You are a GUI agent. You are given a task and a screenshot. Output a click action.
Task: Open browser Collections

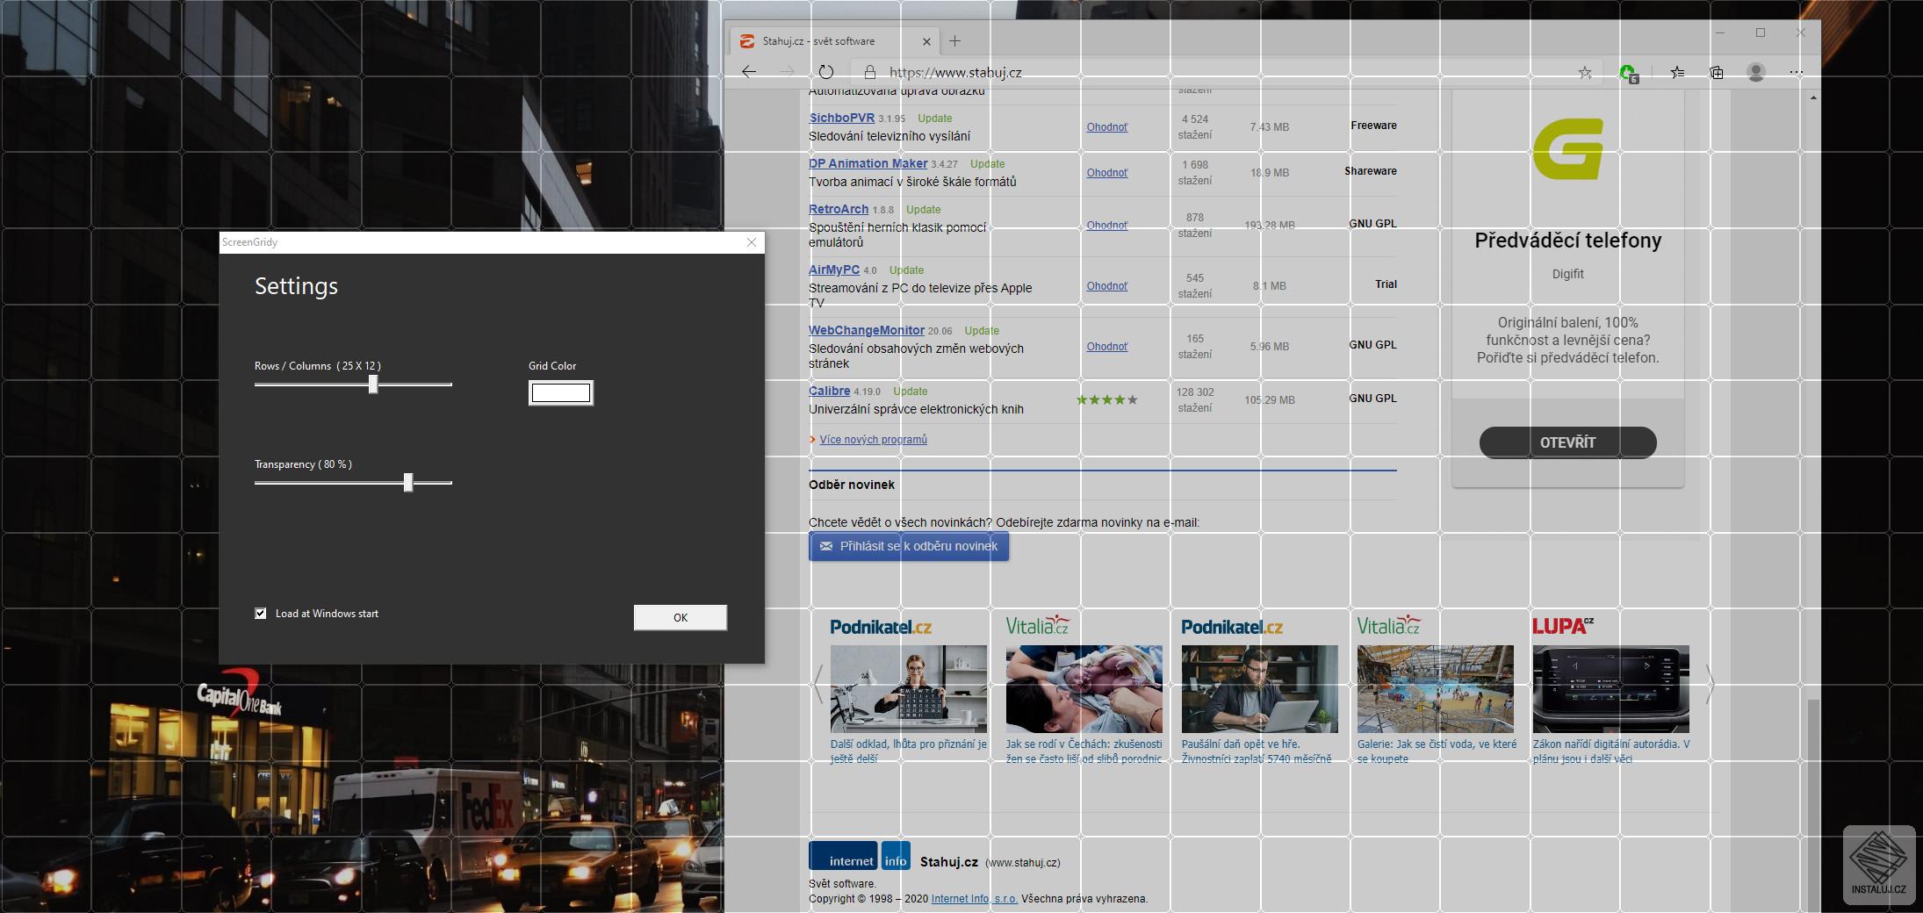(1717, 73)
